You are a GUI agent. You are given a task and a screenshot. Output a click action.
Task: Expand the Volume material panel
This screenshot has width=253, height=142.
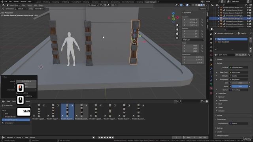(219, 116)
